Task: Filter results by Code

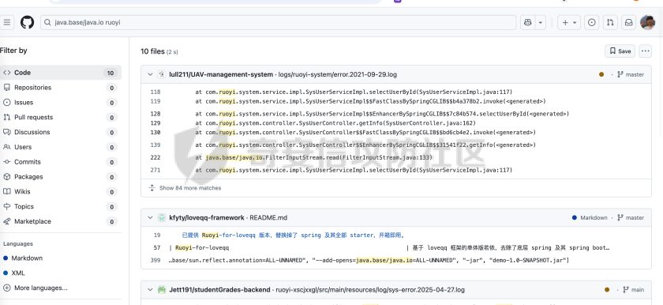Action: tap(61, 73)
